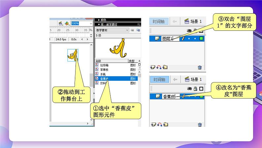The image size is (262, 148).
Task: Toggle eye show/hide-all in upper timeline panel
Action: click(189, 31)
